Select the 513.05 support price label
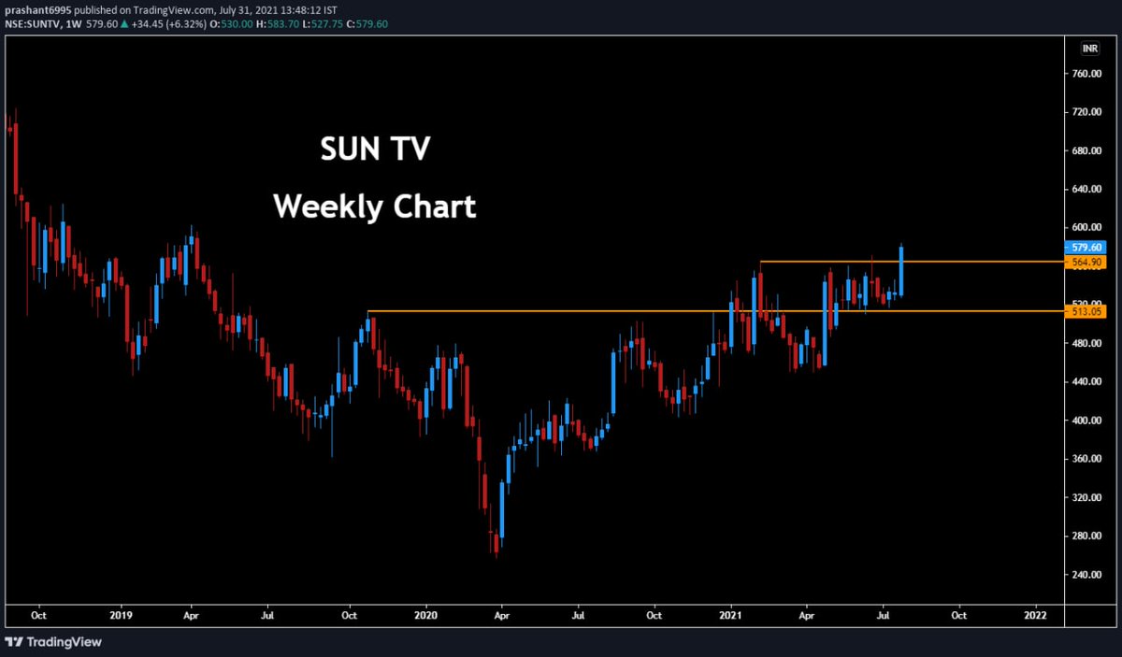The height and width of the screenshot is (657, 1122). 1085,312
